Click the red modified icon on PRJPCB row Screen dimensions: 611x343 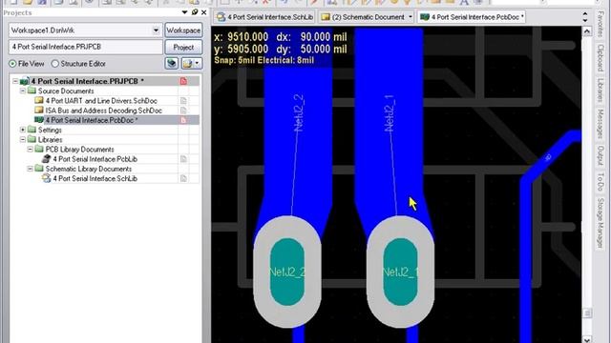pyautogui.click(x=183, y=81)
